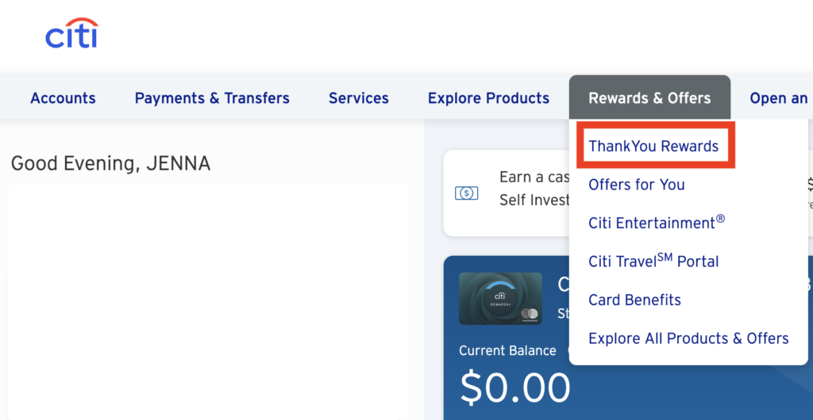Click the partially visible Open an tab
The height and width of the screenshot is (420, 813).
click(778, 98)
